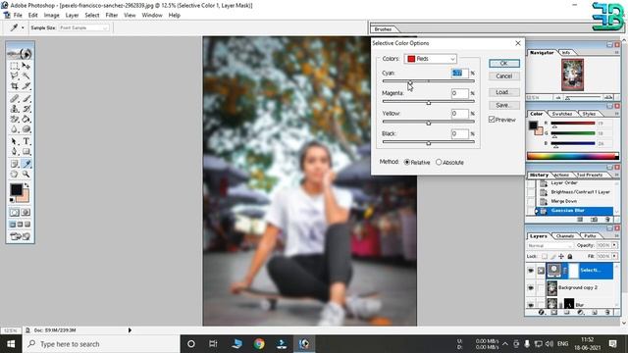Click Windows Start button
Image resolution: width=628 pixels, height=353 pixels.
(11, 344)
